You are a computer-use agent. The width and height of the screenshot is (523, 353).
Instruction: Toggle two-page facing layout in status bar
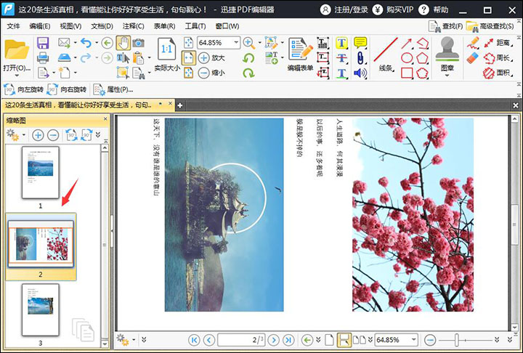pos(358,339)
